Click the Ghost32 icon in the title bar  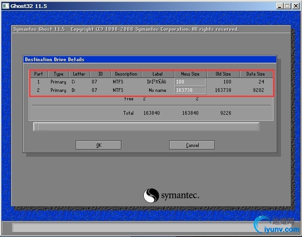5,6
